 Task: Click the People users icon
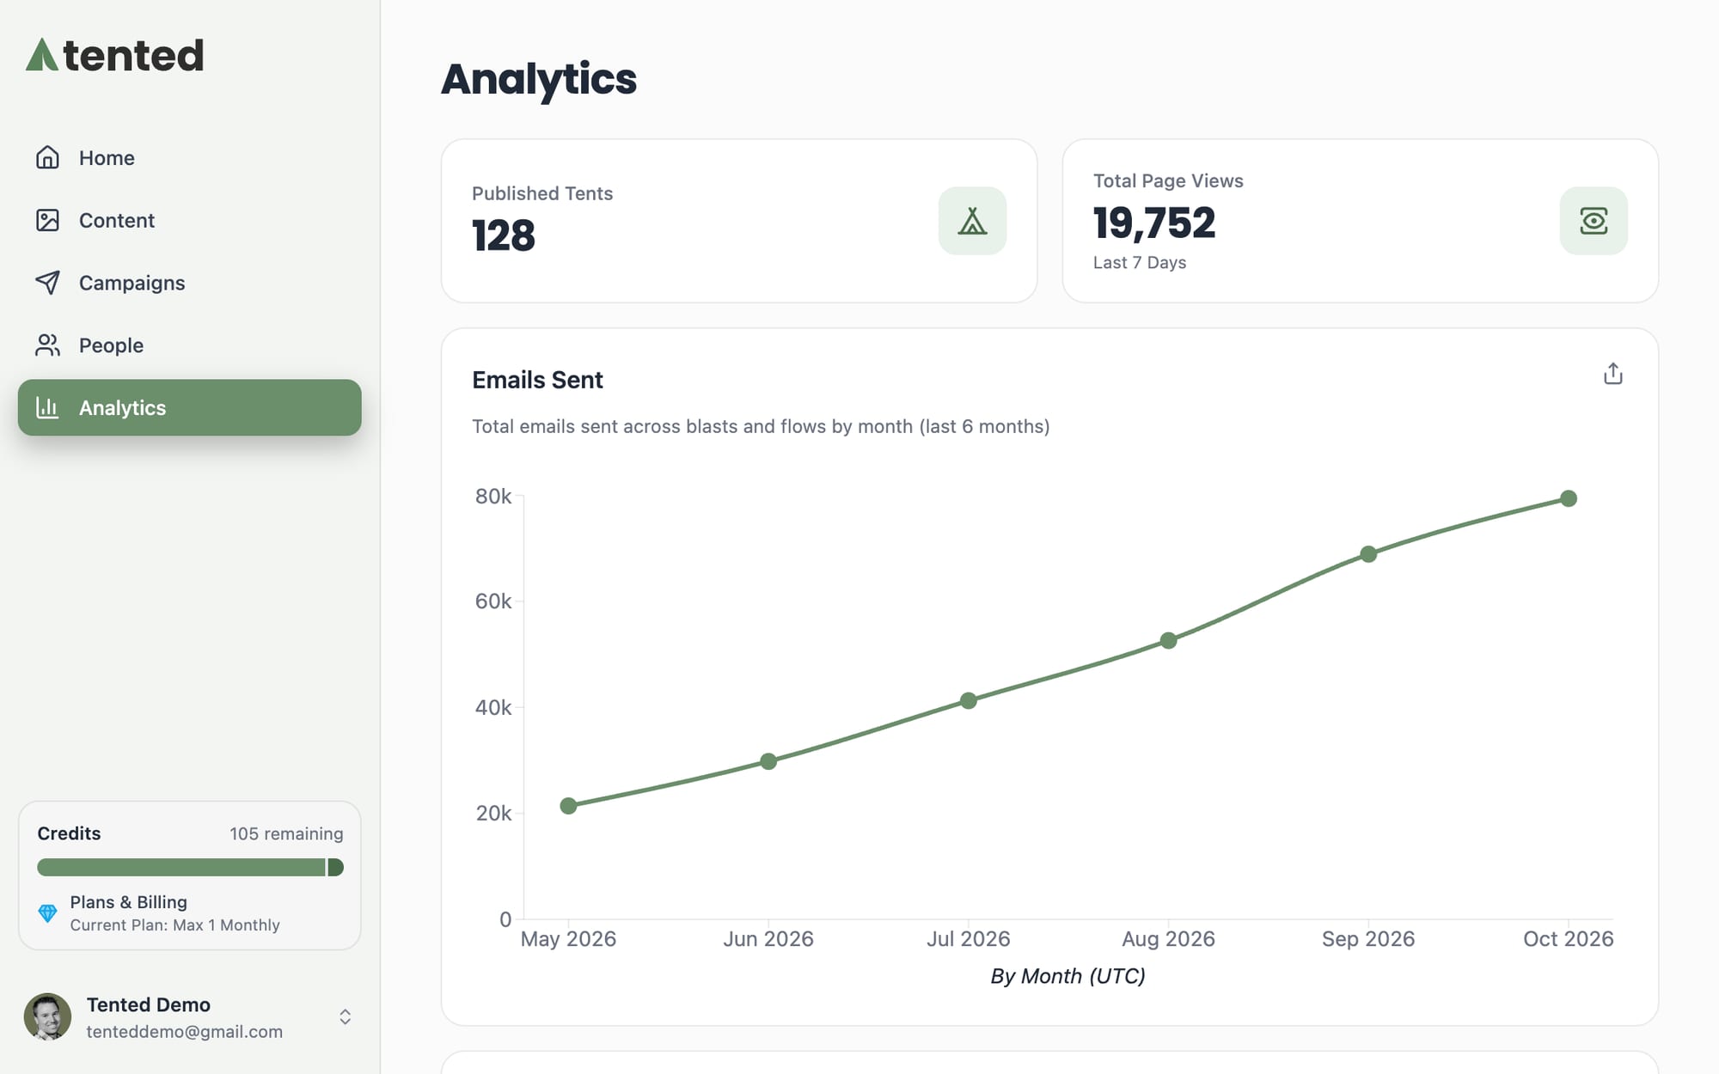[47, 345]
